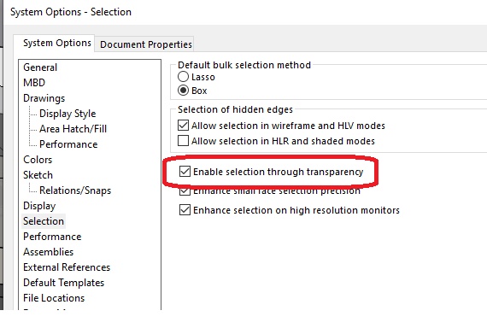Select File Locations in the list
Image resolution: width=487 pixels, height=334 pixels.
tap(54, 298)
